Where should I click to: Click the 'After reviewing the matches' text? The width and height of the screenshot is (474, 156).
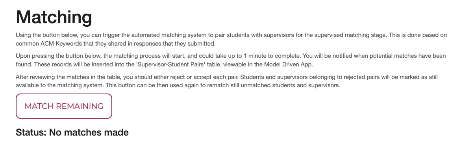[52, 77]
